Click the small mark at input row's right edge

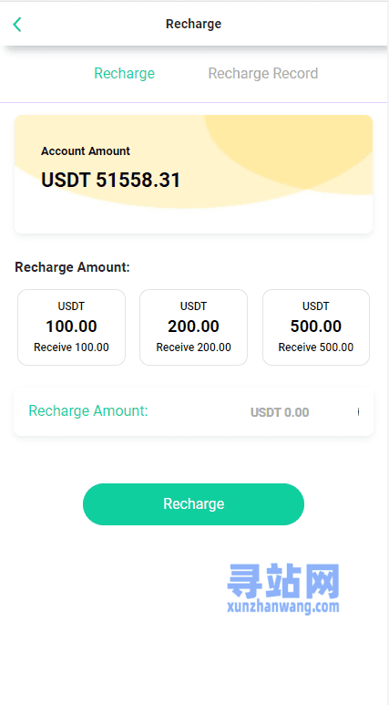(358, 411)
